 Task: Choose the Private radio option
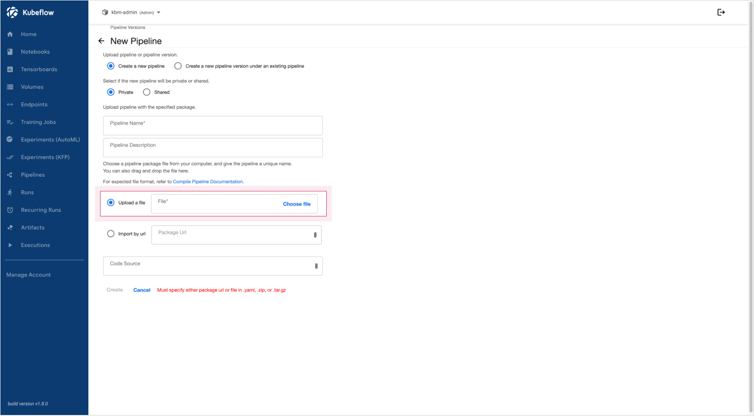111,92
